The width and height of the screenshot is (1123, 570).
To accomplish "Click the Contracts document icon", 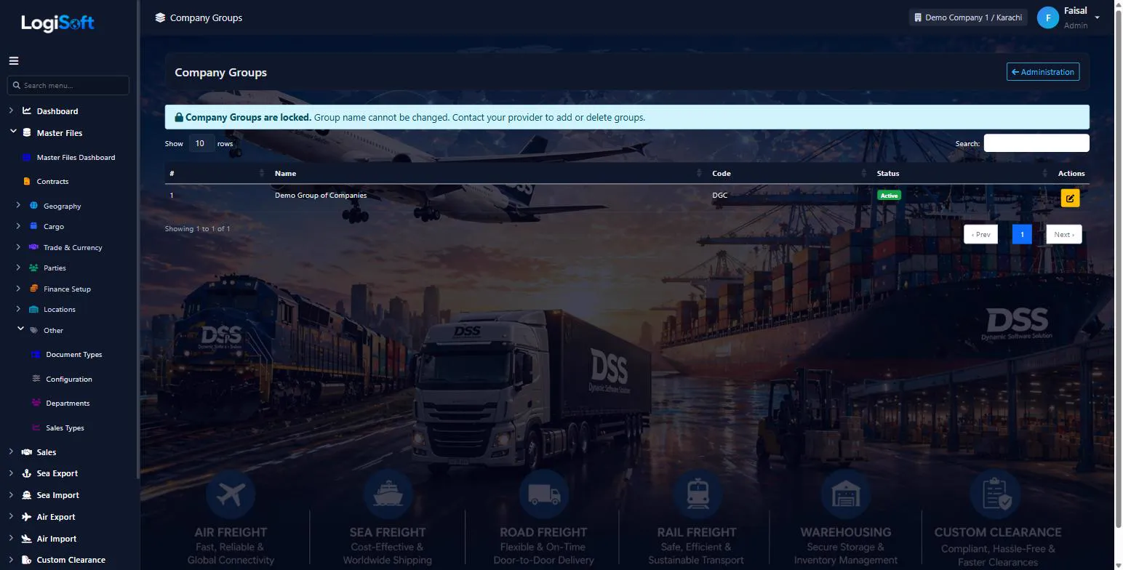I will coord(27,181).
